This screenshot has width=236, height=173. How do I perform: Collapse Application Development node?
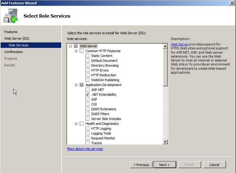tap(76, 85)
